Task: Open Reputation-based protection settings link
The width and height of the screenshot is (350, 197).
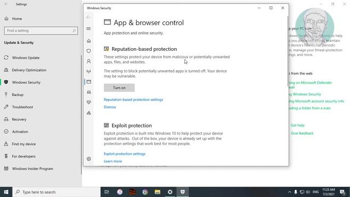Action: click(x=133, y=100)
